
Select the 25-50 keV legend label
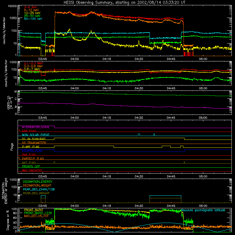tap(32, 16)
